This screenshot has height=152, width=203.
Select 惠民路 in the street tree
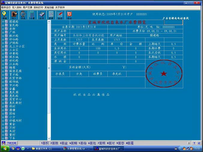point(14,96)
